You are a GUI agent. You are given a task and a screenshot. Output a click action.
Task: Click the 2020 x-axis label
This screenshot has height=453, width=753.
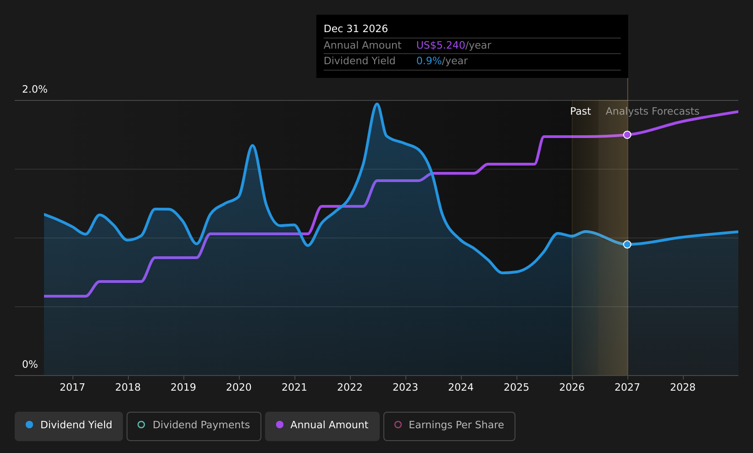(x=239, y=387)
